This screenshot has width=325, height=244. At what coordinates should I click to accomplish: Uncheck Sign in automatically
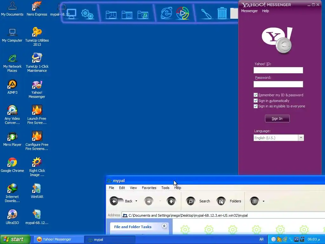[255, 101]
